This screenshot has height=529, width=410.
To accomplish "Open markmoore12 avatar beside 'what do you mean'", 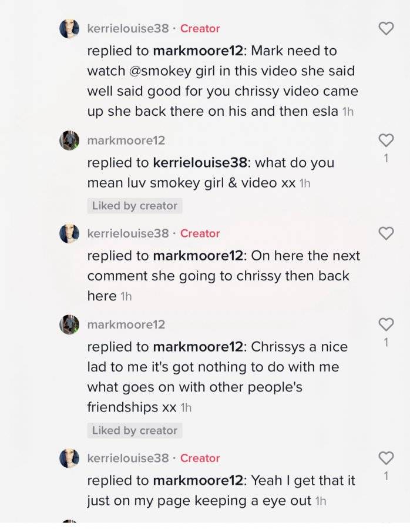I will [x=69, y=140].
